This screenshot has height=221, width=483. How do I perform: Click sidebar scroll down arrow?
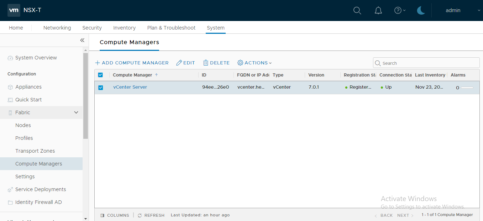(x=85, y=218)
